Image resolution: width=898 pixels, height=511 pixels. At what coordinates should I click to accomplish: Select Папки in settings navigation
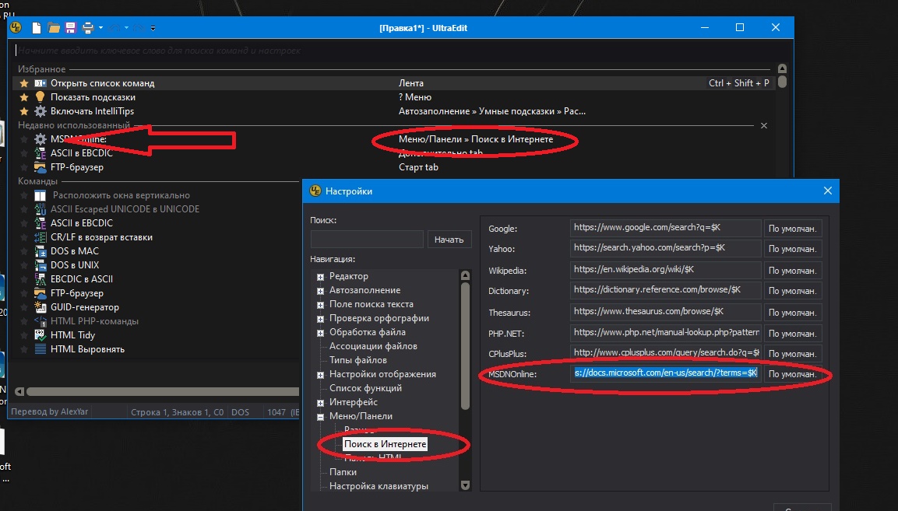click(x=343, y=472)
